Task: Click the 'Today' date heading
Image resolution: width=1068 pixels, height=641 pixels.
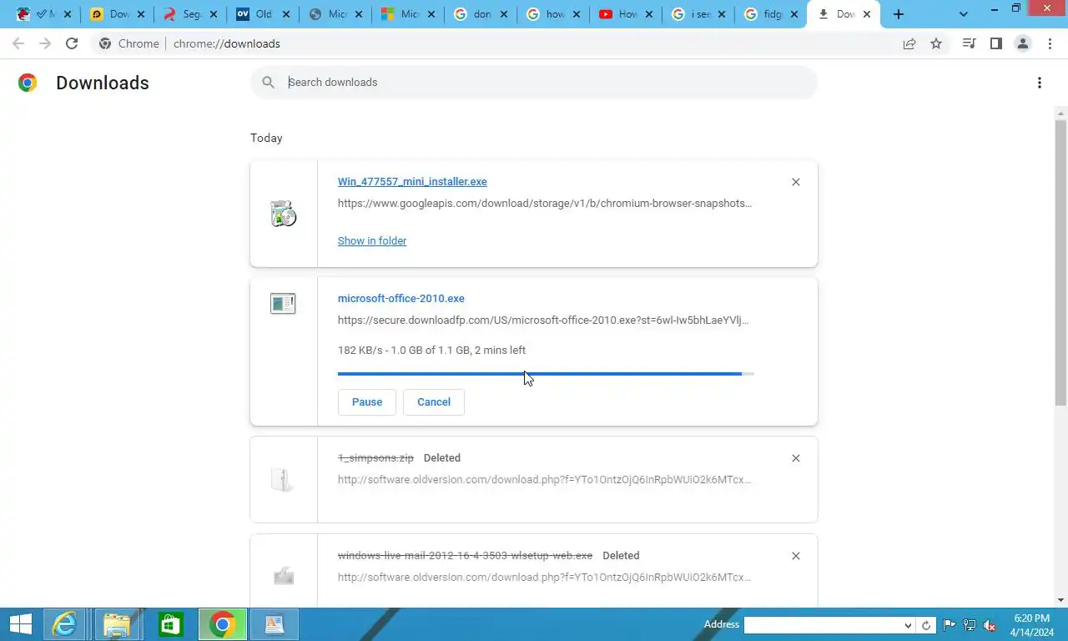Action: pyautogui.click(x=266, y=139)
